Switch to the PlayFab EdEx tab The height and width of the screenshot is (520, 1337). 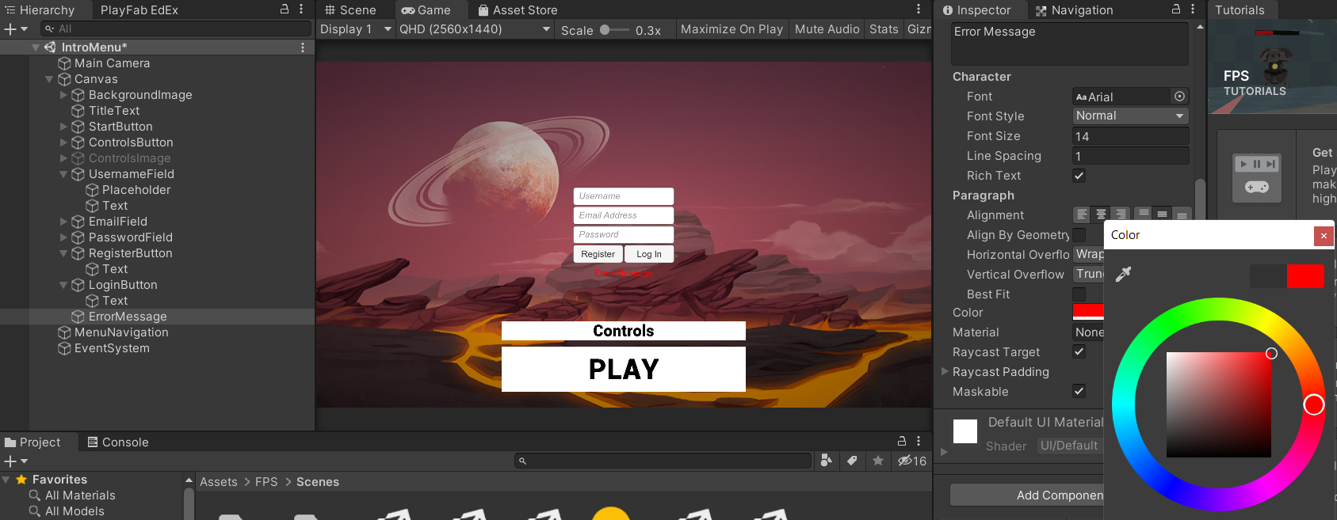pyautogui.click(x=139, y=10)
